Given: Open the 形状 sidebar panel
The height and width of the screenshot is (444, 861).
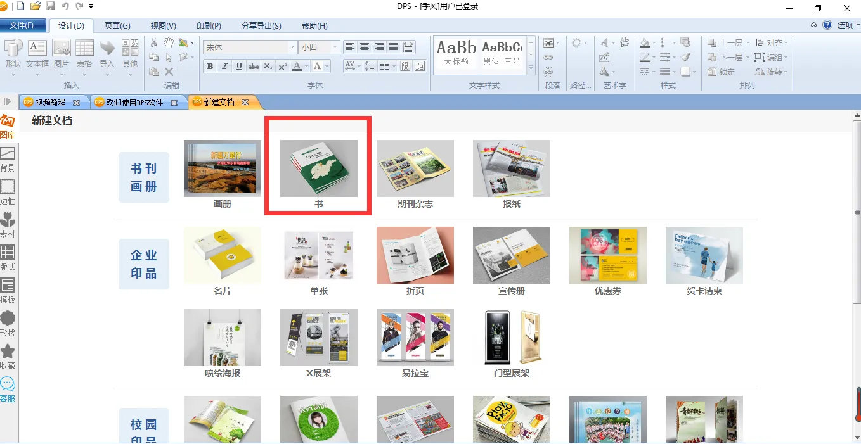Looking at the screenshot, I should (x=8, y=324).
